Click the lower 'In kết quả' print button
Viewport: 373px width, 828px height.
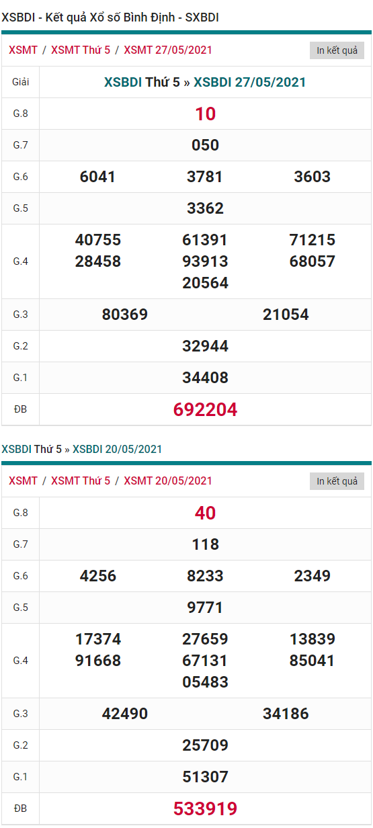click(x=337, y=481)
